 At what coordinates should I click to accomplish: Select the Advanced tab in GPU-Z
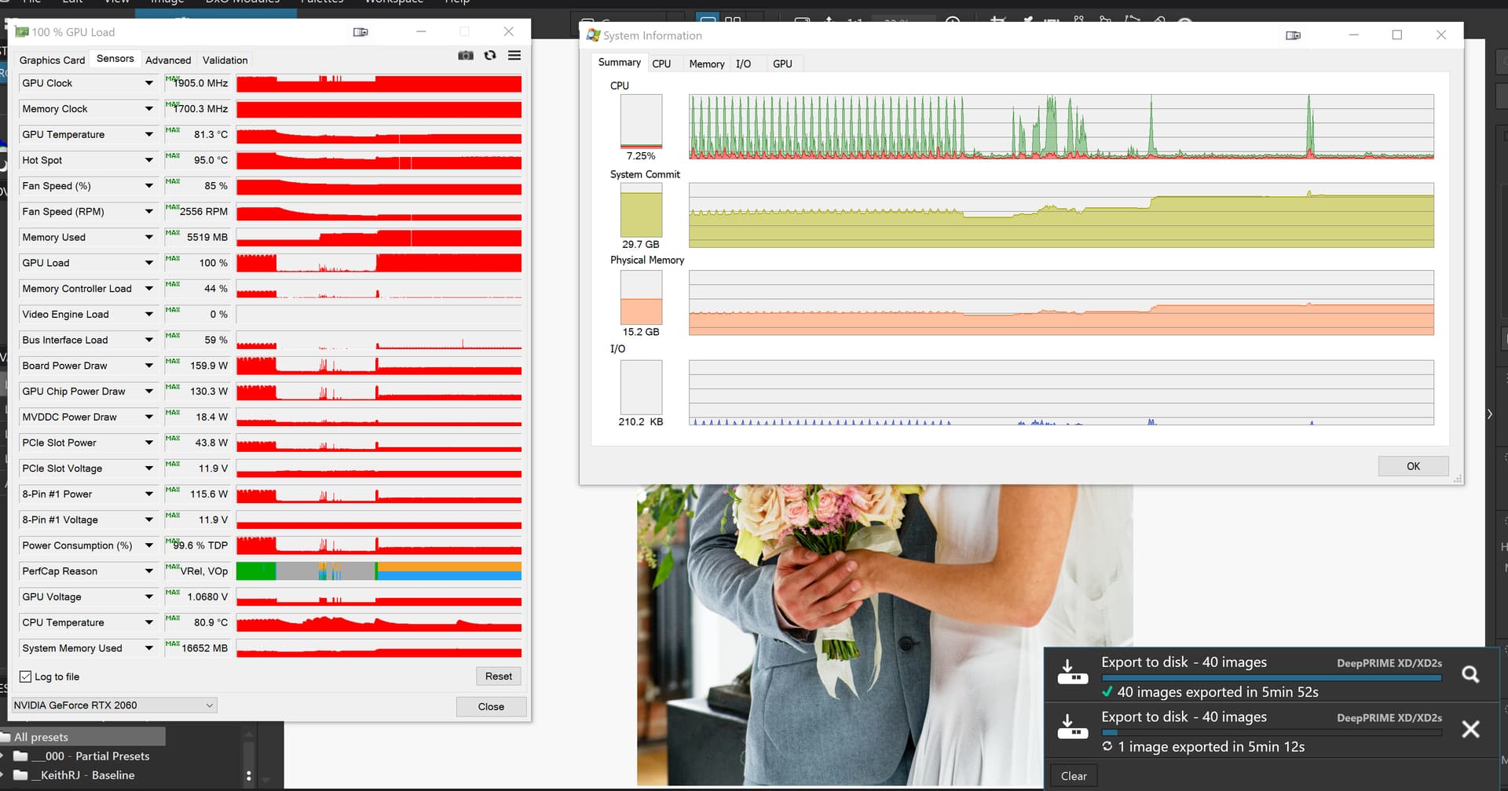click(168, 60)
